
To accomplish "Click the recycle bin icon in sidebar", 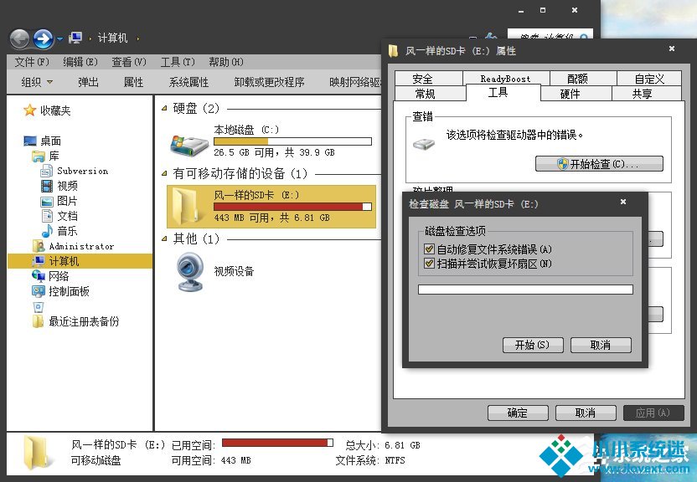I will (39, 306).
